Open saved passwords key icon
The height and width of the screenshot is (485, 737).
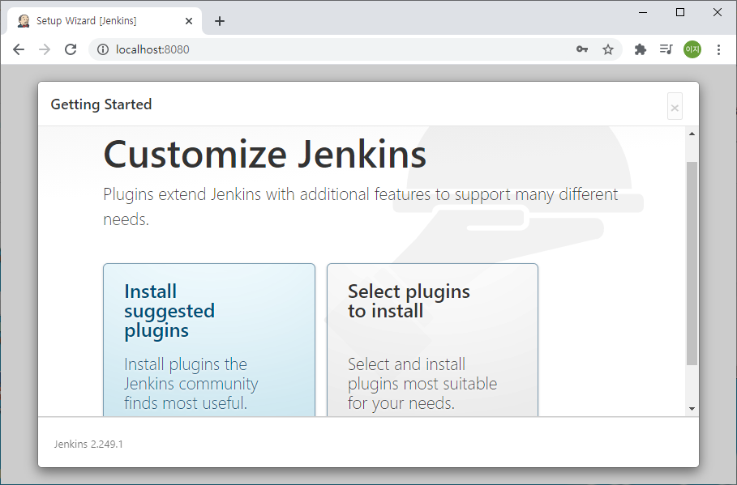(x=582, y=49)
